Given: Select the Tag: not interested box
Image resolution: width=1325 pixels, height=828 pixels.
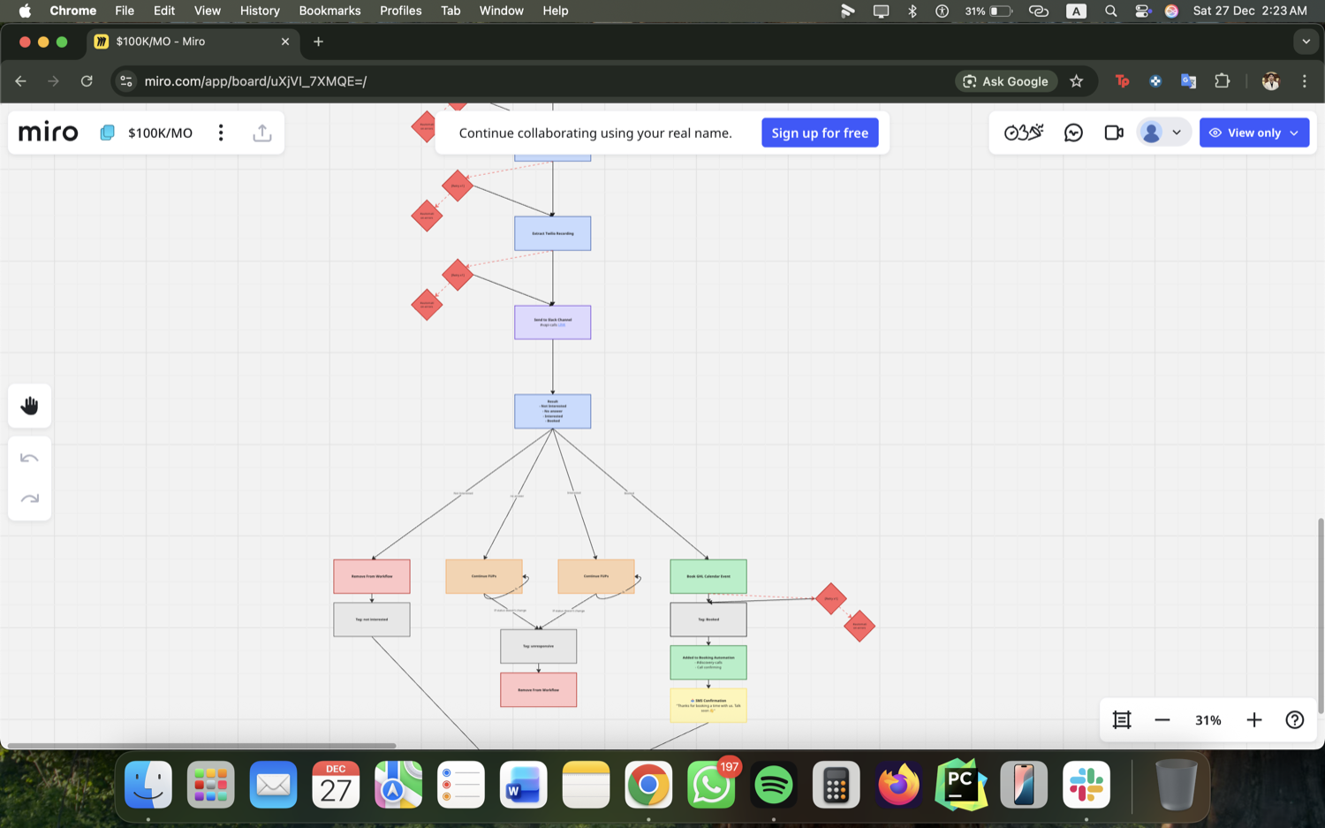Looking at the screenshot, I should point(372,619).
